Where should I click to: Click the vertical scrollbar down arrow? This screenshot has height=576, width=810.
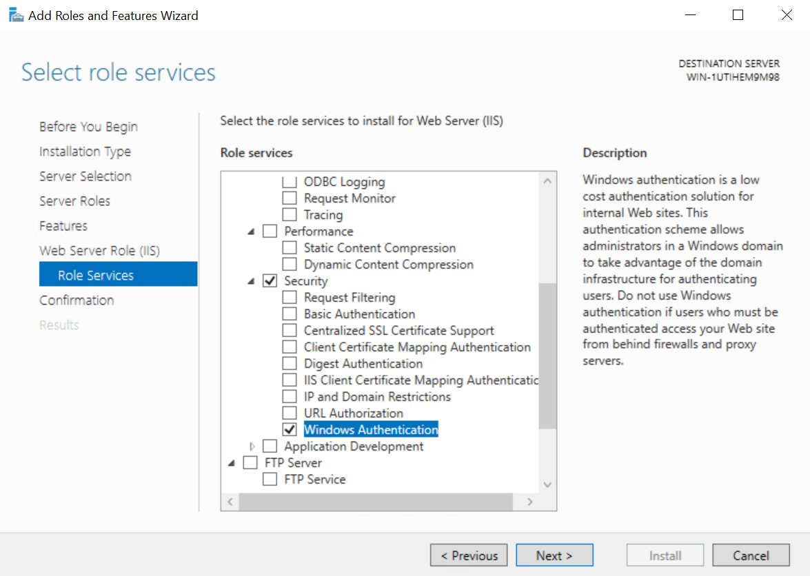coord(547,484)
